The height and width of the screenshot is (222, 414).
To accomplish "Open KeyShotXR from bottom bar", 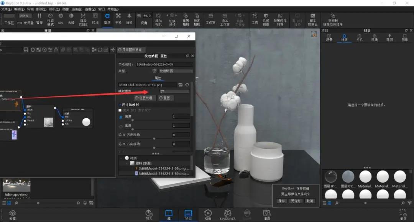I will (227, 215).
